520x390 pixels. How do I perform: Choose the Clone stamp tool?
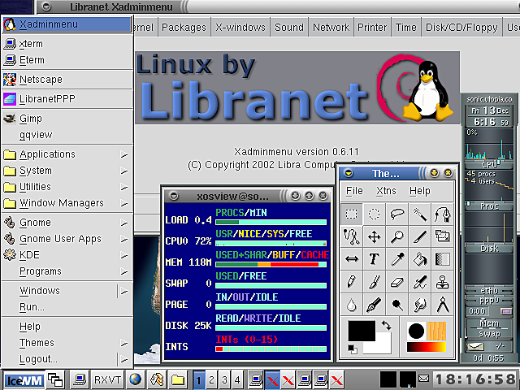(442, 282)
